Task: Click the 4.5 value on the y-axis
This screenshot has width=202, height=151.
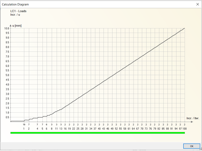Action: (x=7, y=80)
